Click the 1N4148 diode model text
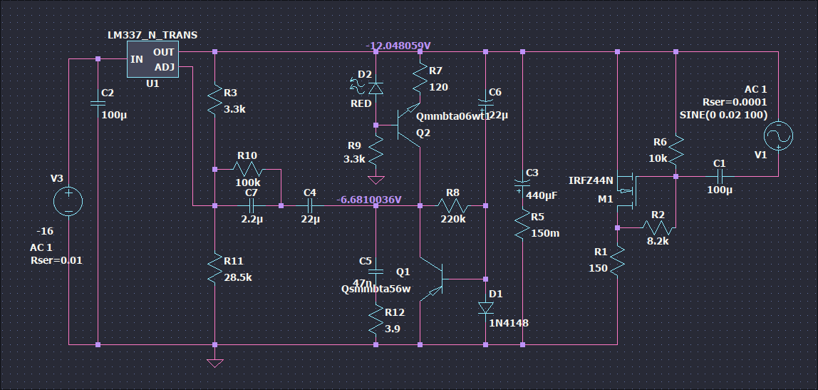This screenshot has width=818, height=390. (509, 323)
